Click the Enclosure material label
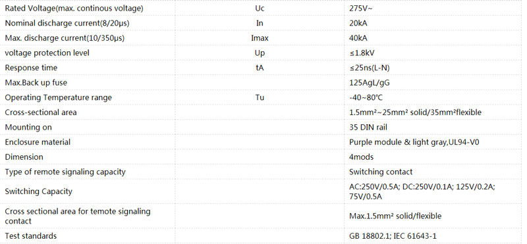Viewport: 527px width, 244px height. point(38,142)
